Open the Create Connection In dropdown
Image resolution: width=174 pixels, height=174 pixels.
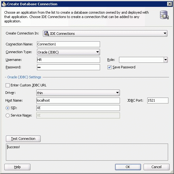105,34
